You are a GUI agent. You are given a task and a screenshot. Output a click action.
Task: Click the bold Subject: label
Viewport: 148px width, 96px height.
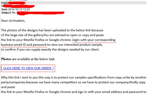coord(6,13)
